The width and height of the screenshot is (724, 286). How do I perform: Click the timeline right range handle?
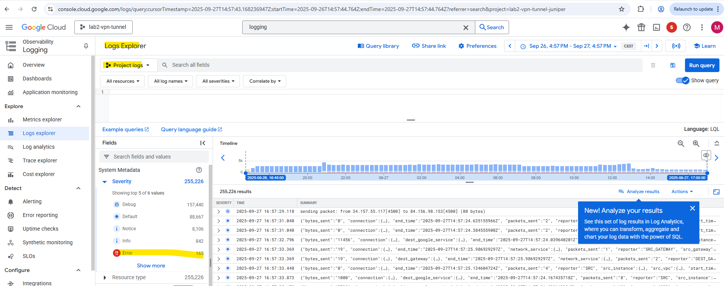707,173
